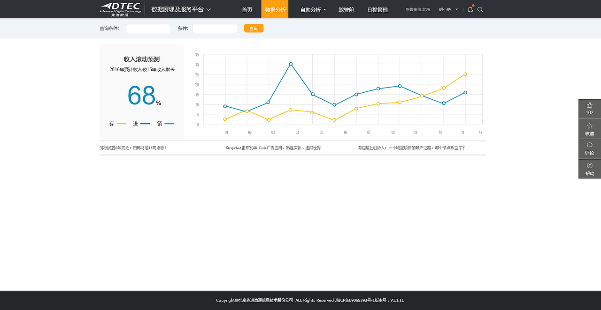Open the 淘在路上创始人 news item
Image resolution: width=601 pixels, height=310 pixels.
pyautogui.click(x=411, y=148)
